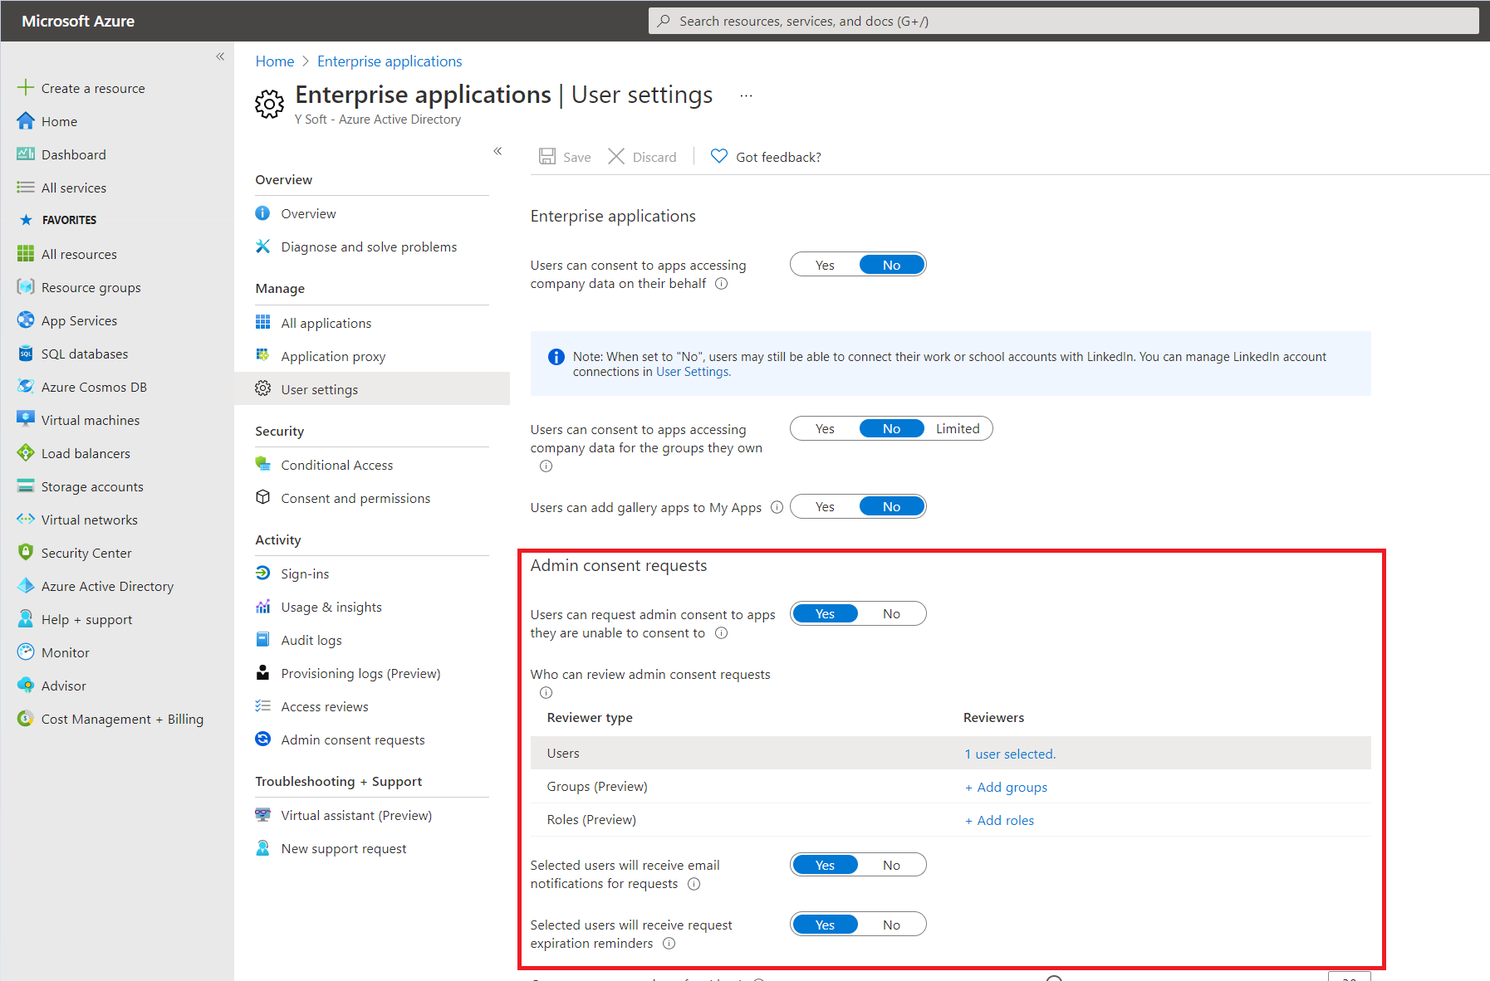Click the search resources input field

coord(1063,21)
